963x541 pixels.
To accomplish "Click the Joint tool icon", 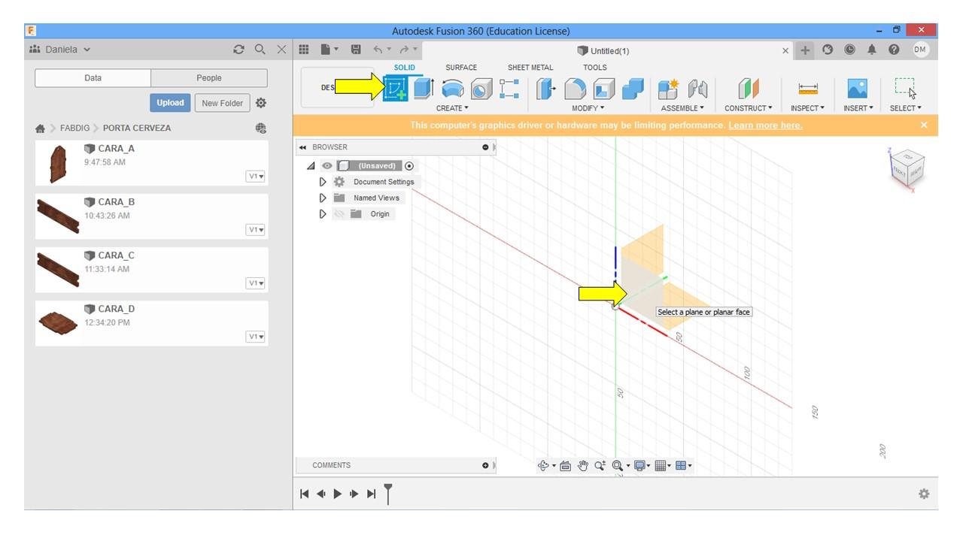I will click(x=698, y=89).
